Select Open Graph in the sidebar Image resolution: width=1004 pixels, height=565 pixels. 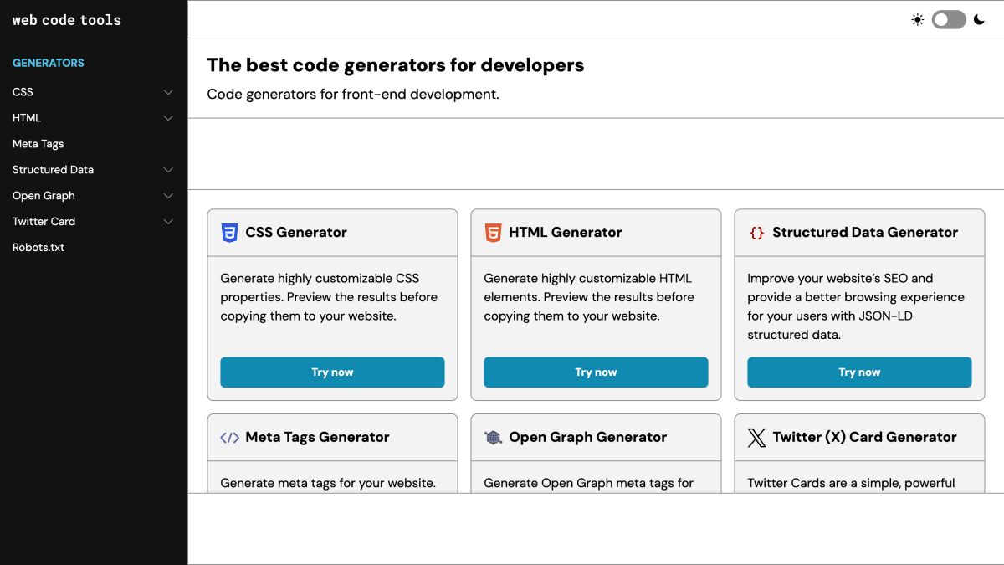tap(44, 196)
